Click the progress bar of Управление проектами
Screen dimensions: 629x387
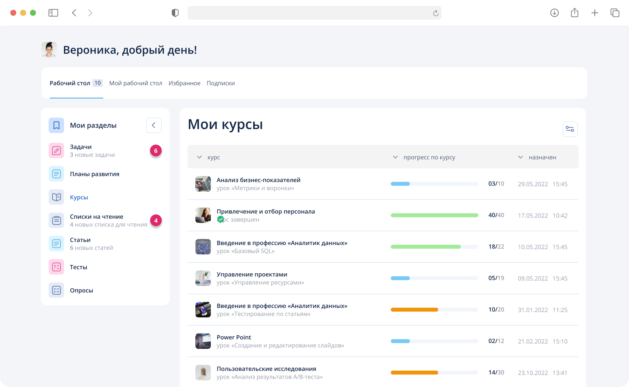click(x=434, y=278)
